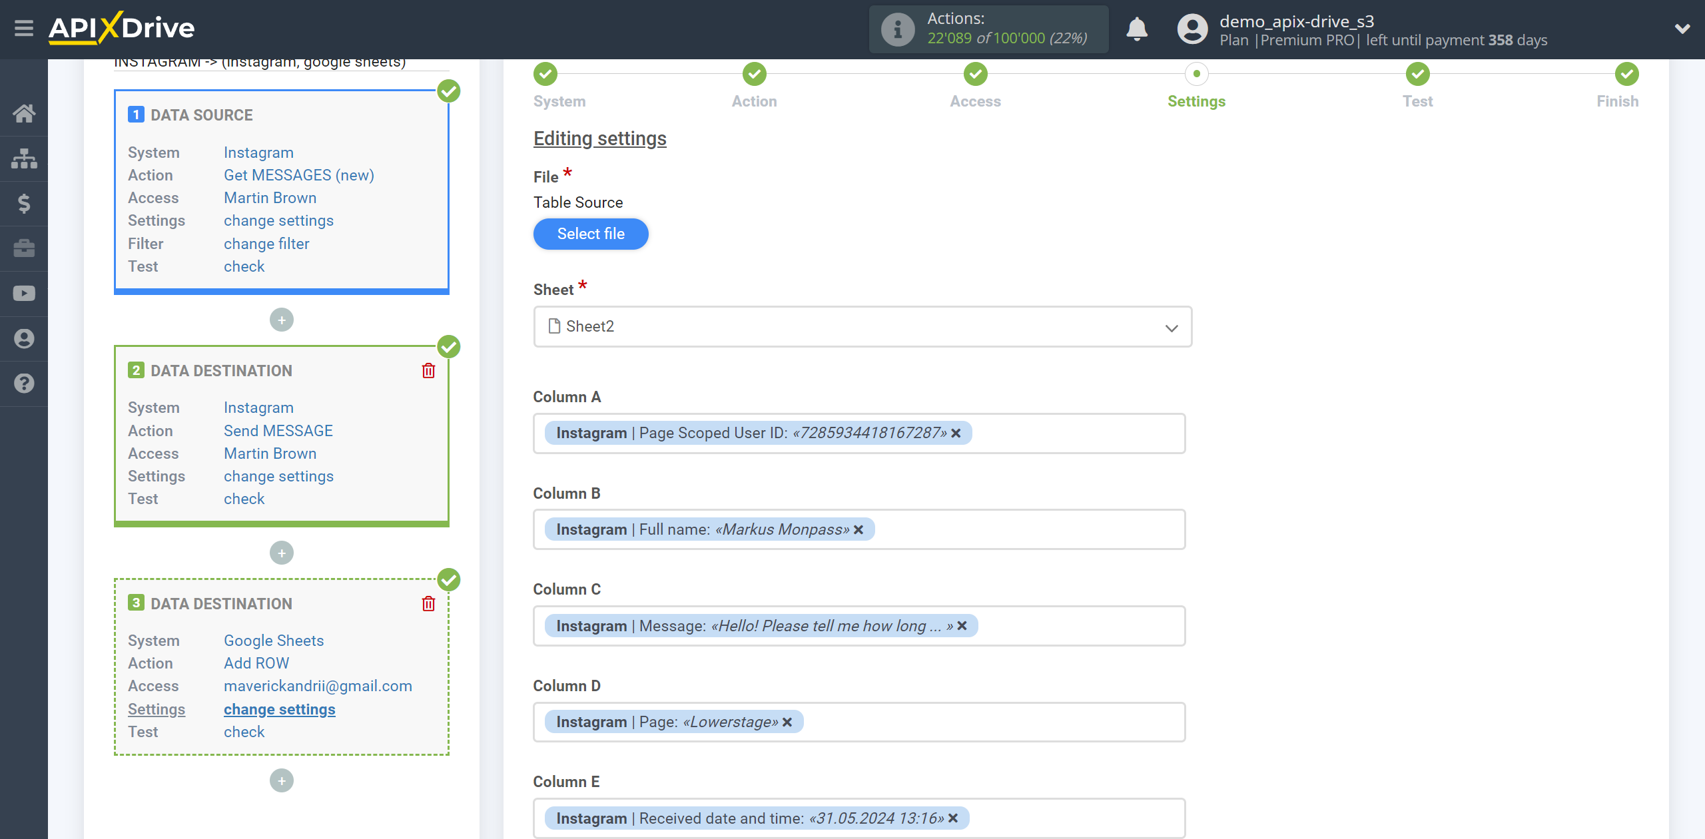
Task: Click change settings link for Data Source
Action: (x=277, y=220)
